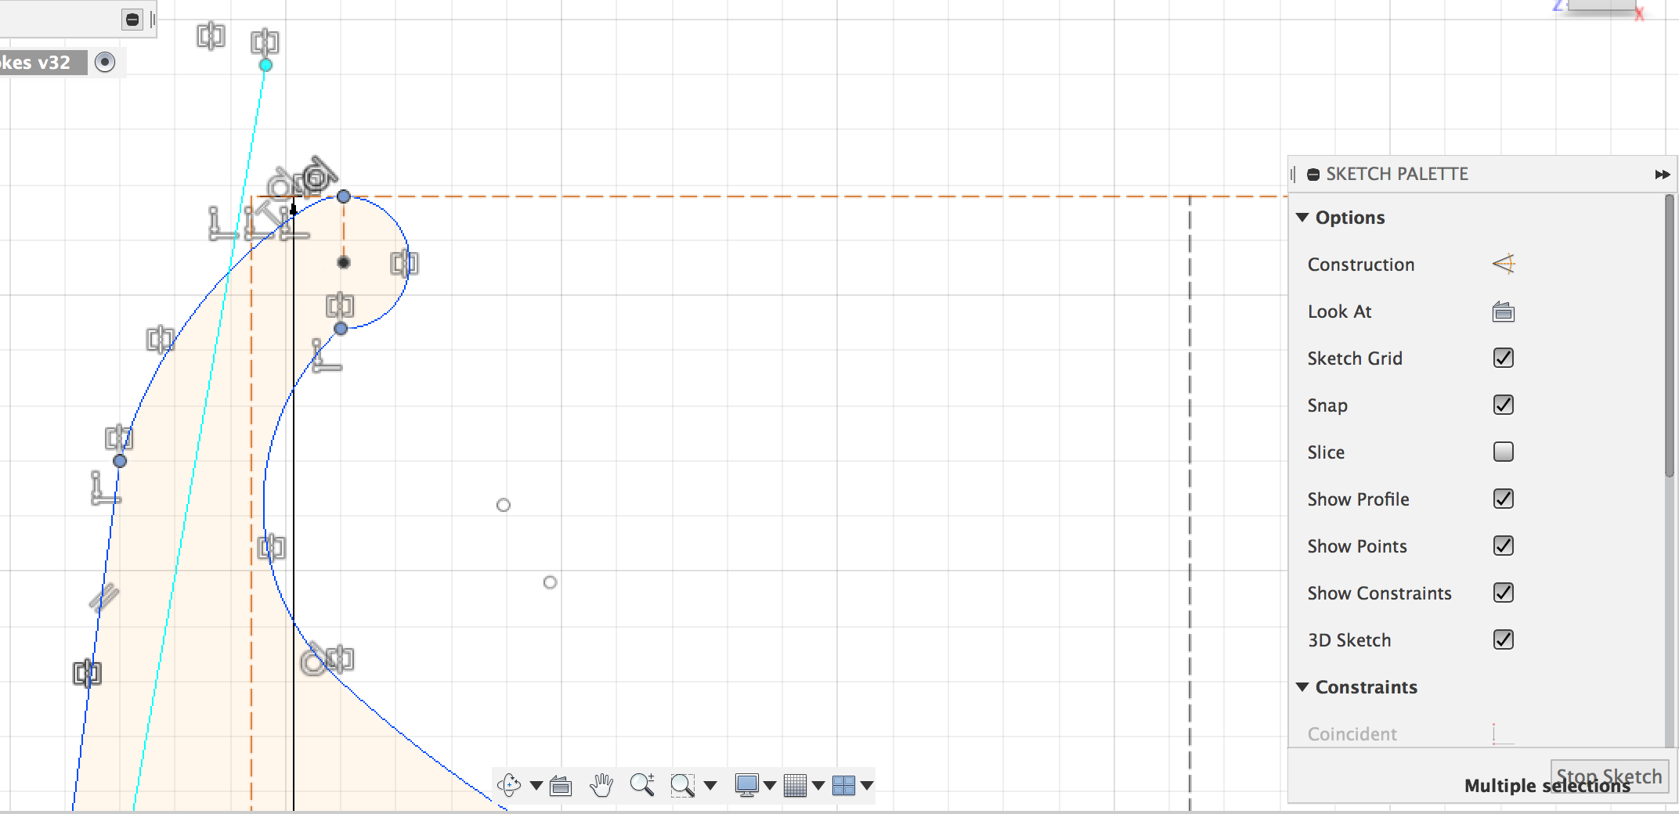Click the Look At icon in Sketch Palette
Viewport: 1679px width, 814px height.
(1503, 312)
